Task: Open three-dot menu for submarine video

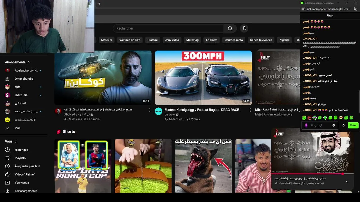Action: (150, 110)
